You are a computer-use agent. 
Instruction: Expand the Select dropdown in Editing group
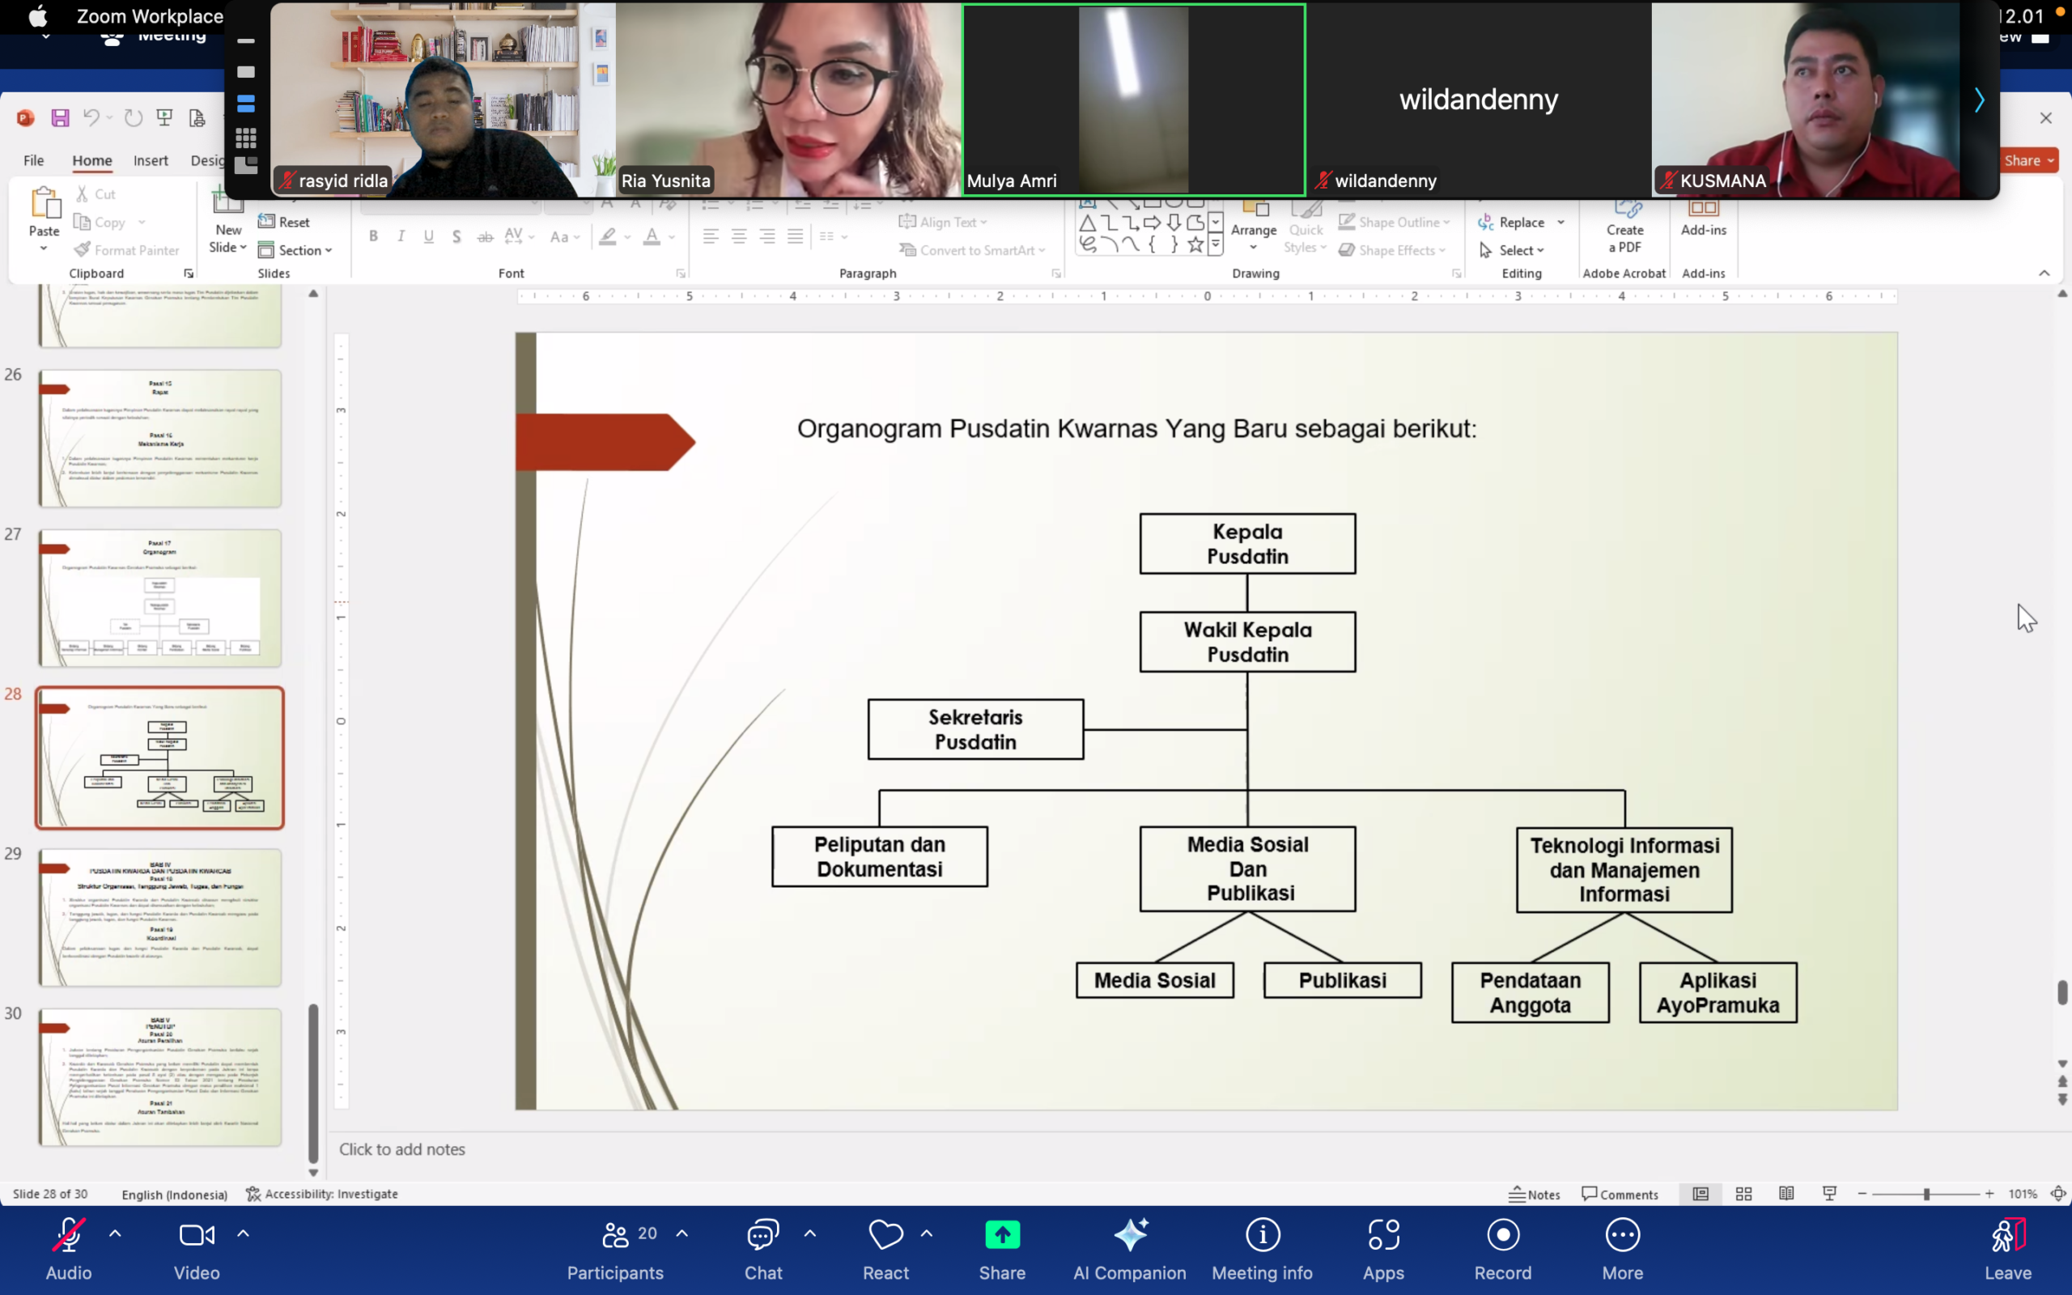[x=1521, y=250]
